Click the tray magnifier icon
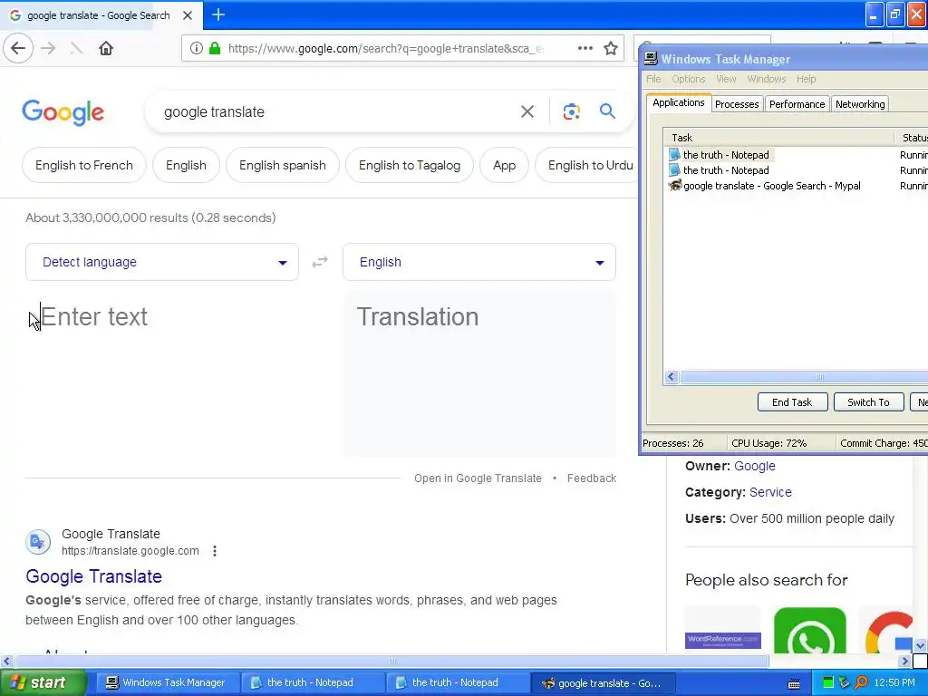Screen dimensions: 928x696 (861, 683)
